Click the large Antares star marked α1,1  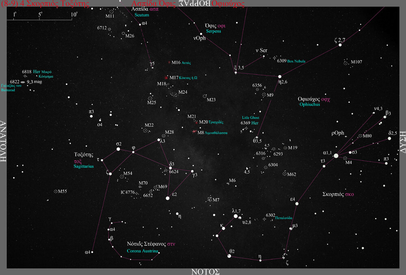[x=336, y=156]
